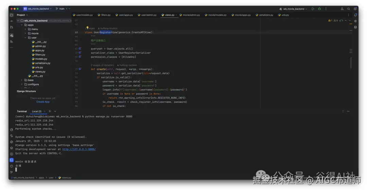Open the main git branch dropdown
The image size is (367, 191).
(x=63, y=9)
